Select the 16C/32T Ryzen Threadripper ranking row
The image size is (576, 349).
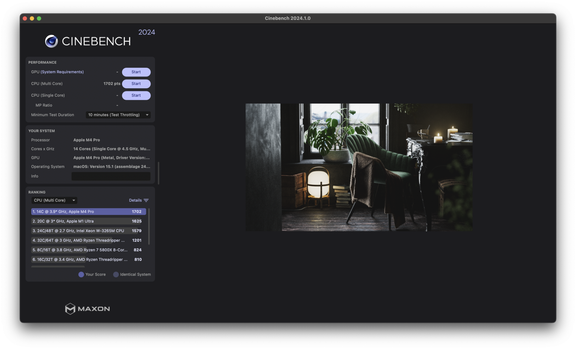tap(88, 260)
